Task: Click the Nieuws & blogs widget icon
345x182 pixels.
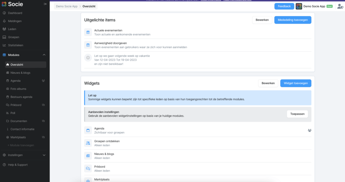Action: (88, 156)
